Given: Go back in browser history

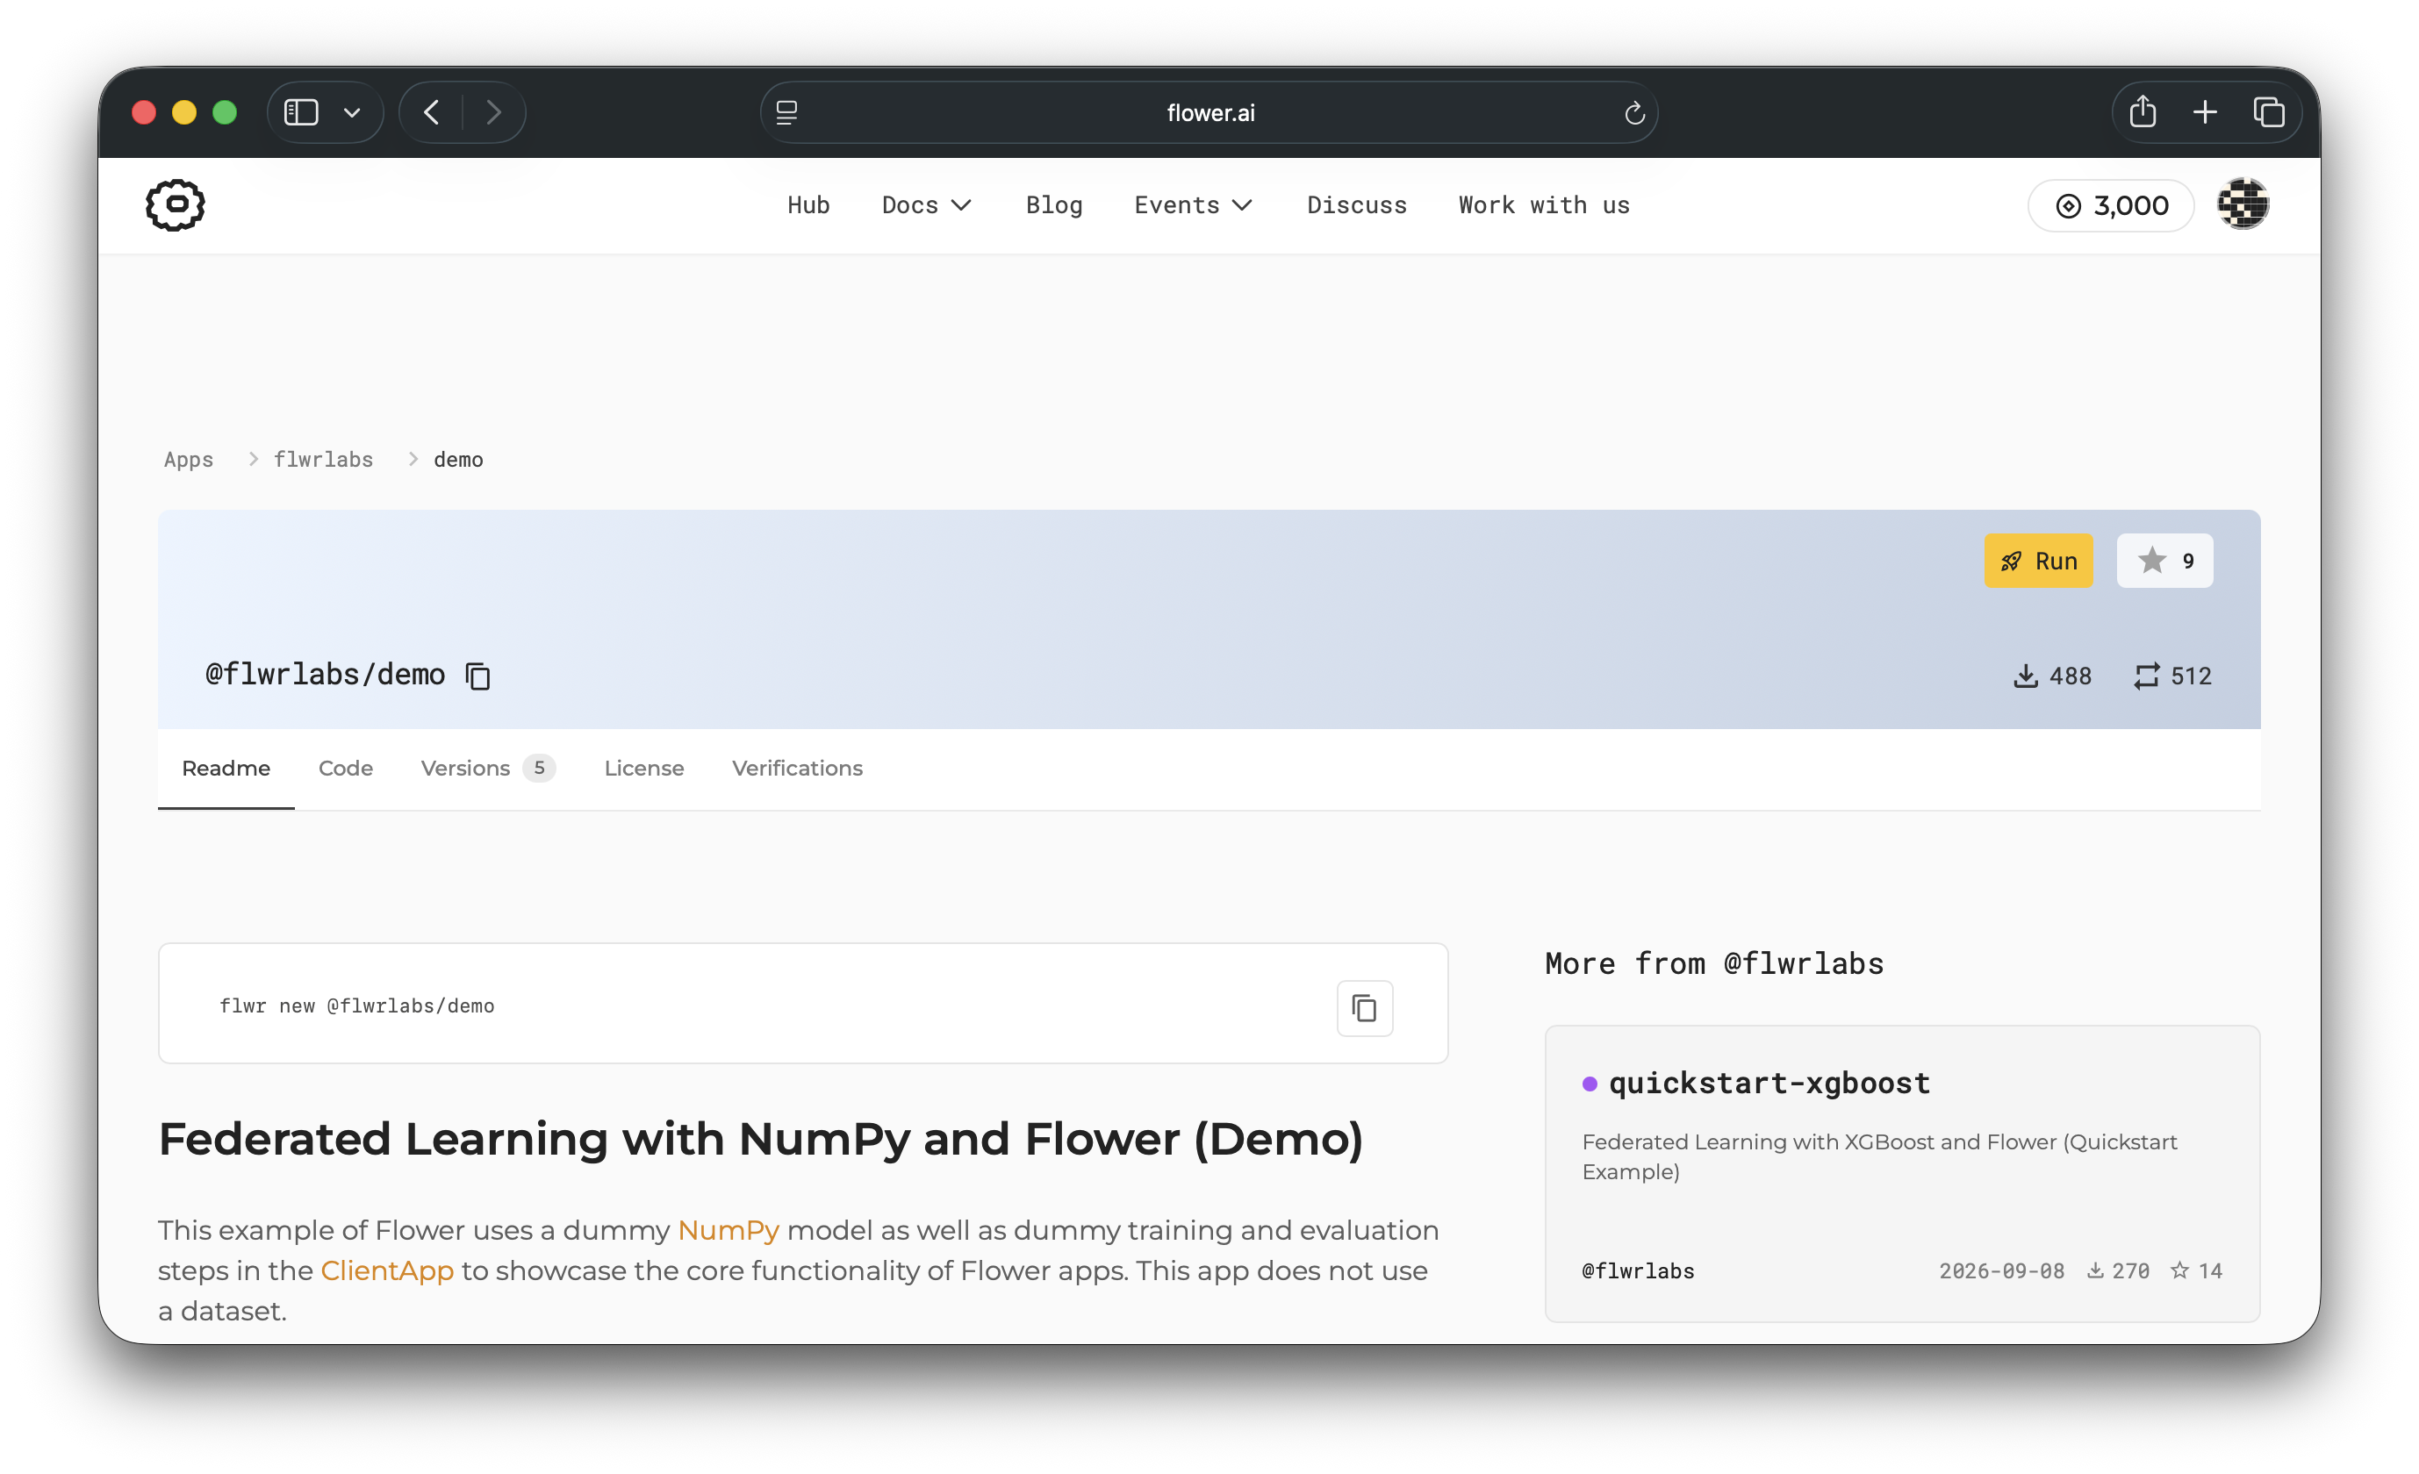Looking at the screenshot, I should pos(432,113).
